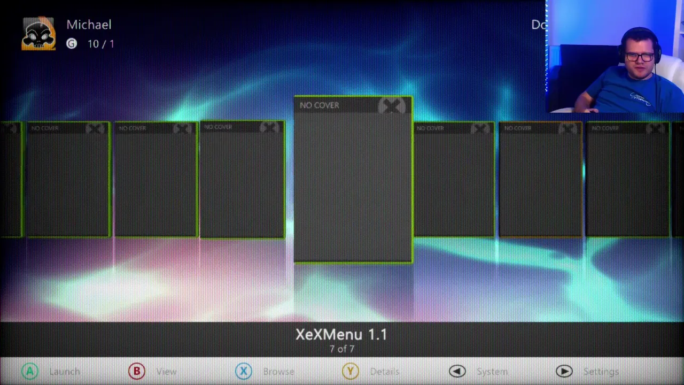Click the 10 / 1 gamerscore text
The image size is (684, 385).
click(101, 44)
